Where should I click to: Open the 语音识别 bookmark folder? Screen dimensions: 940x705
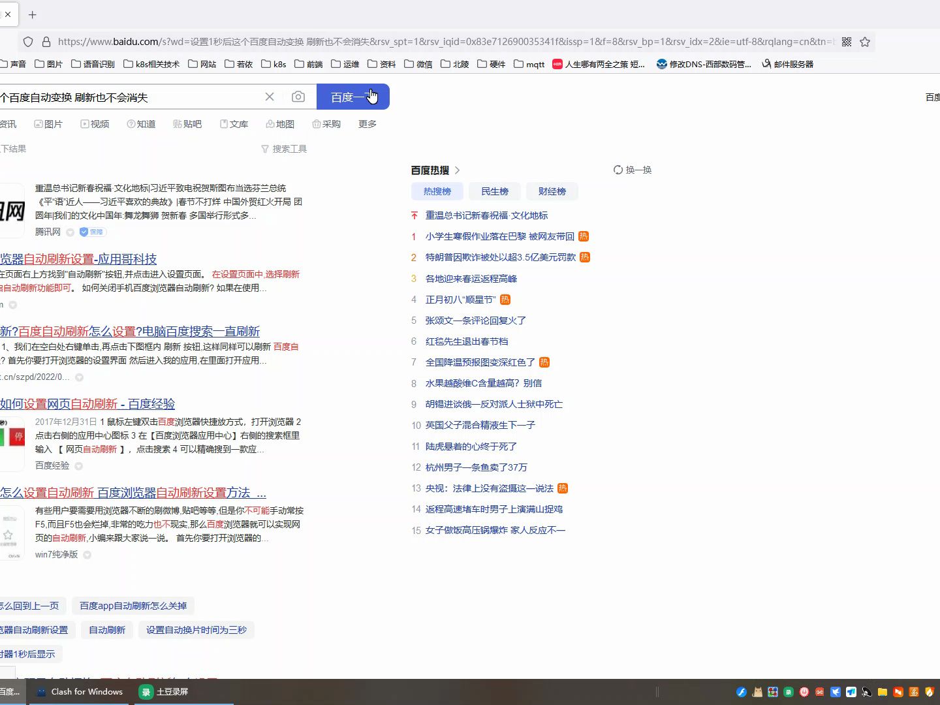tap(93, 64)
